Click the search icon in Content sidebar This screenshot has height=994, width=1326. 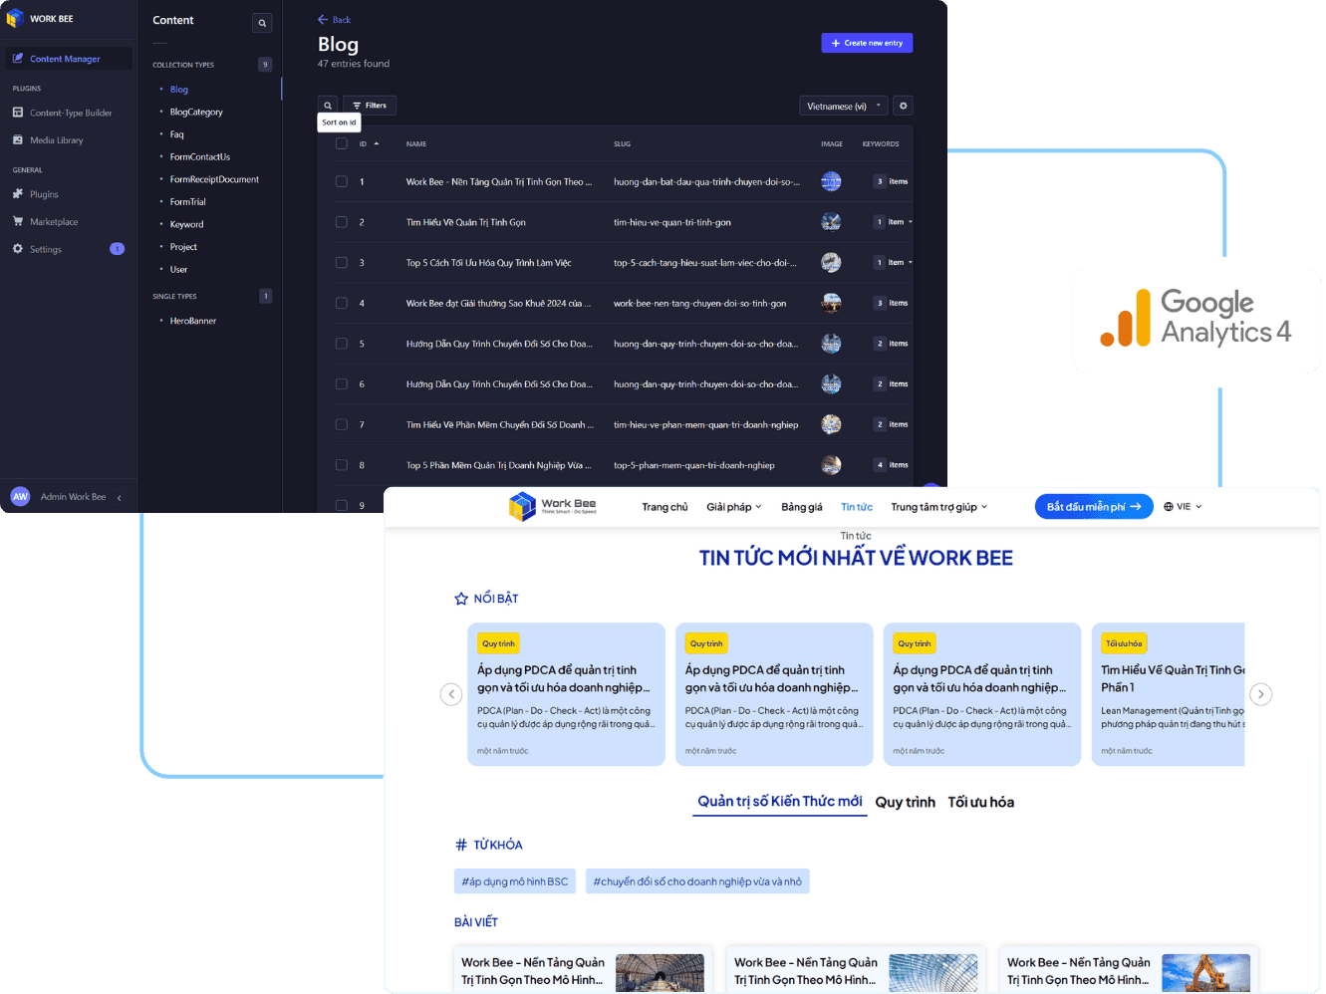(262, 23)
